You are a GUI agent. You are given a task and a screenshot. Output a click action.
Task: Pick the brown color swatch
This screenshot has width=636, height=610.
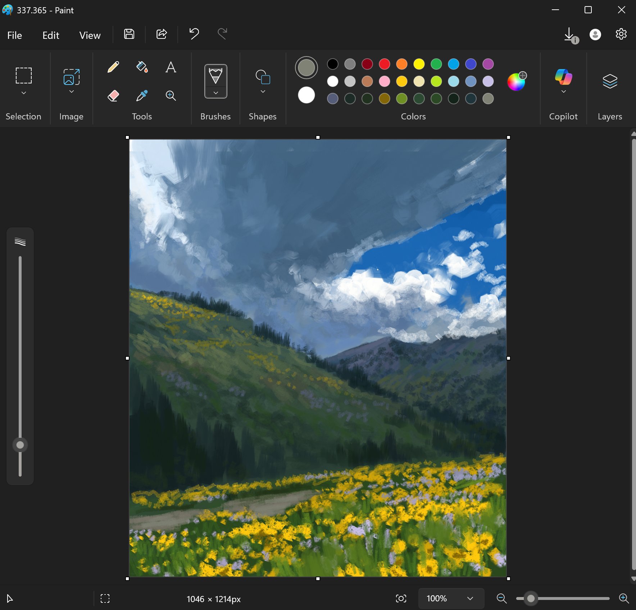(367, 81)
